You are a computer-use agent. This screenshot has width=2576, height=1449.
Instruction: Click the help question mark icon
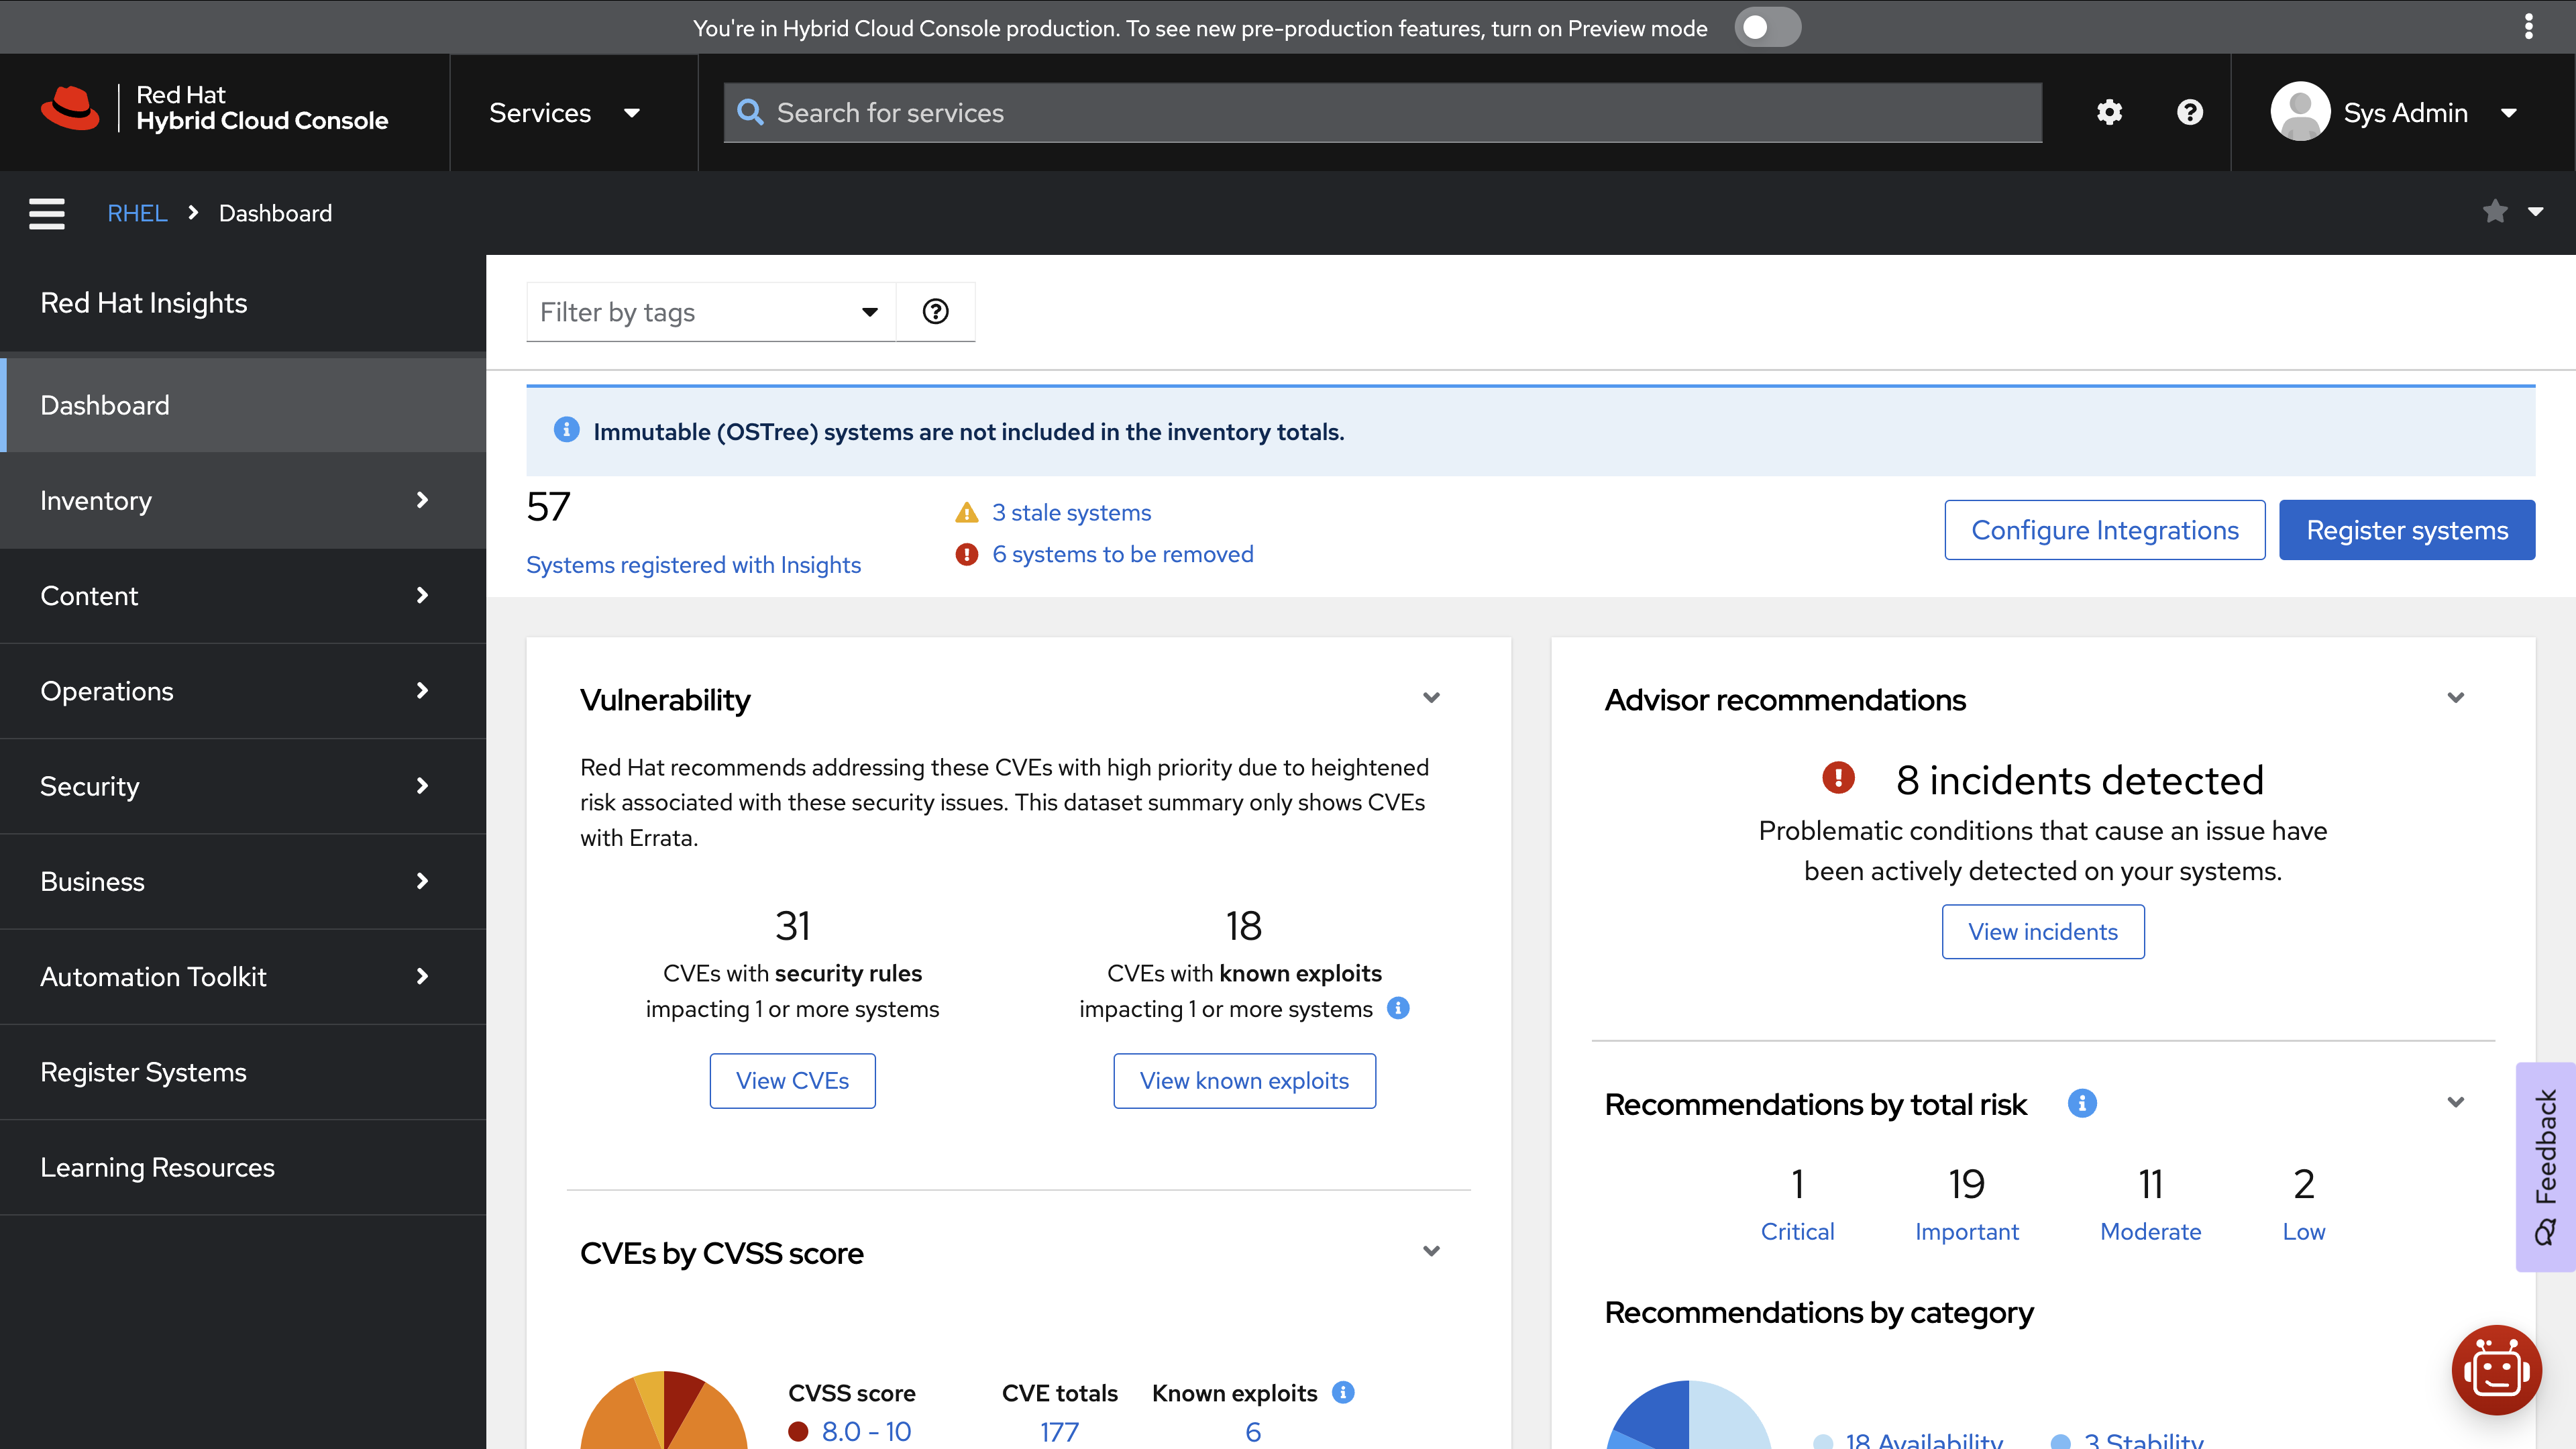click(2190, 111)
